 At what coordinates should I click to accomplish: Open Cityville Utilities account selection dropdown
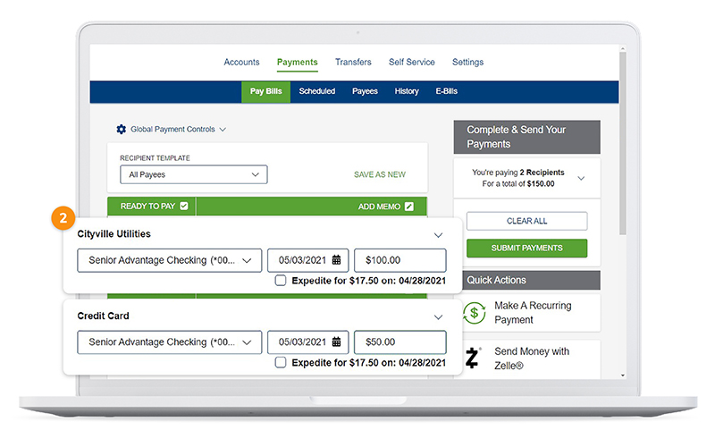(169, 260)
